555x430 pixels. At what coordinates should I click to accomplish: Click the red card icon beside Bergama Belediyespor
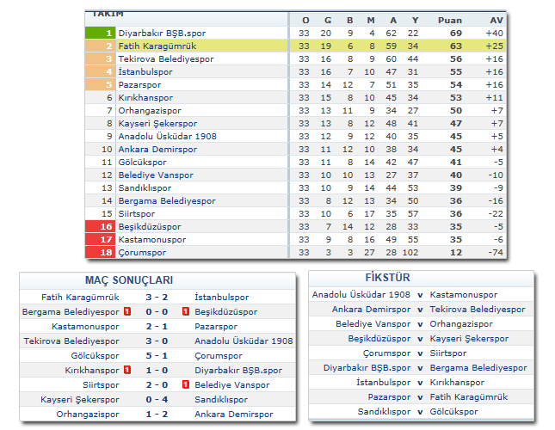(x=126, y=311)
